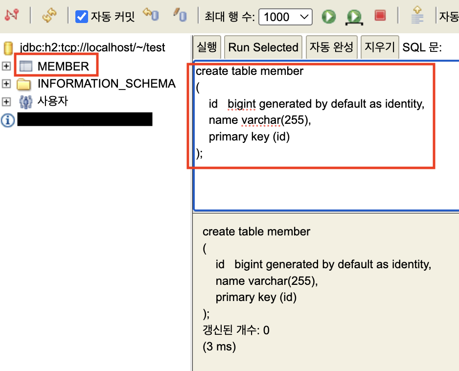Click the '(3 ms)' timing text

click(219, 347)
